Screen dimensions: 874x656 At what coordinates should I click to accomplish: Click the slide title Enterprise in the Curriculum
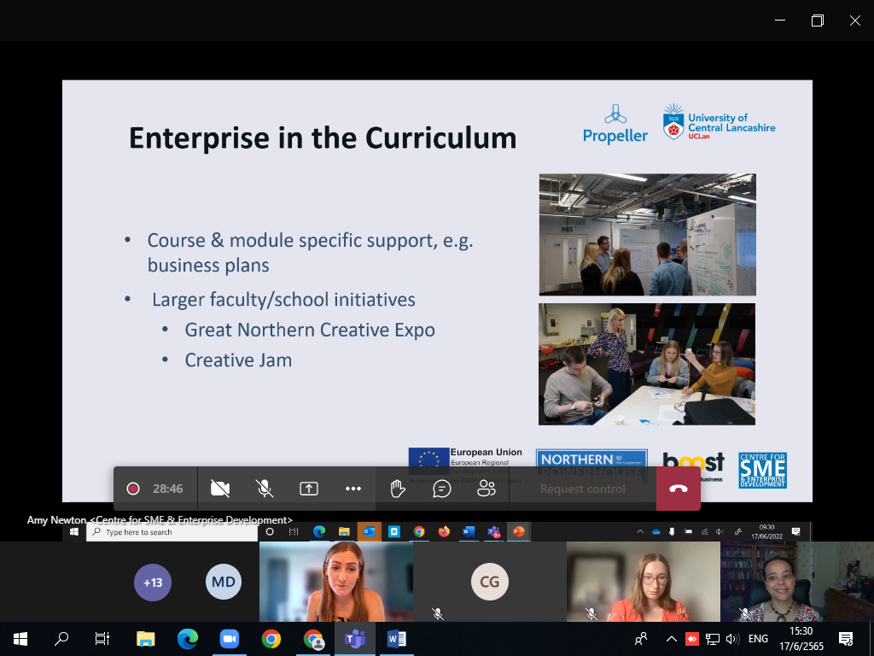point(323,138)
